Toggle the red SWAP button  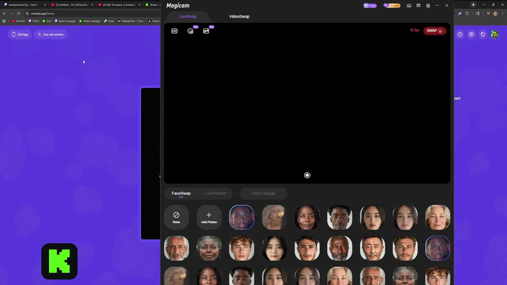pos(435,30)
